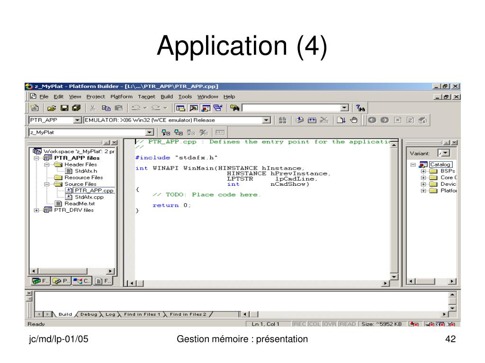This screenshot has height=363, width=485.
Task: Collapse the Catalog root node
Action: pos(413,164)
